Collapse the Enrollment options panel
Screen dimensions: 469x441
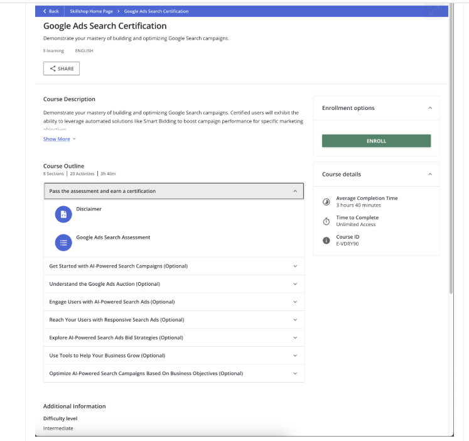429,108
